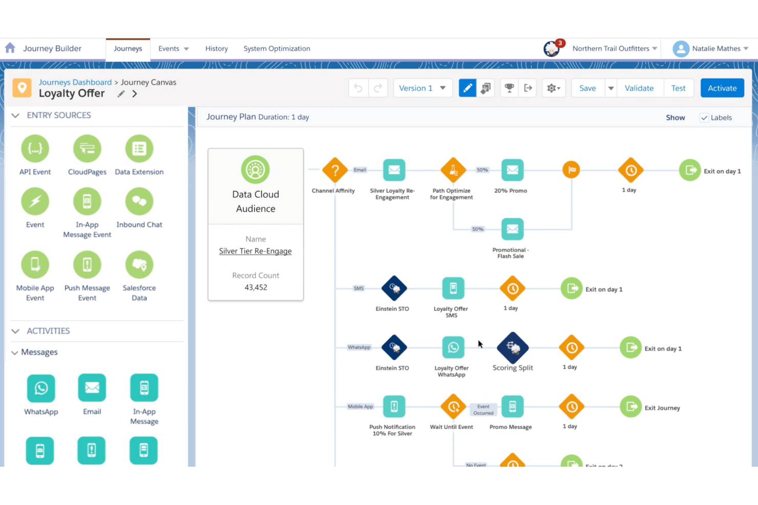Go to the History tab
Image resolution: width=758 pixels, height=505 pixels.
coord(217,49)
